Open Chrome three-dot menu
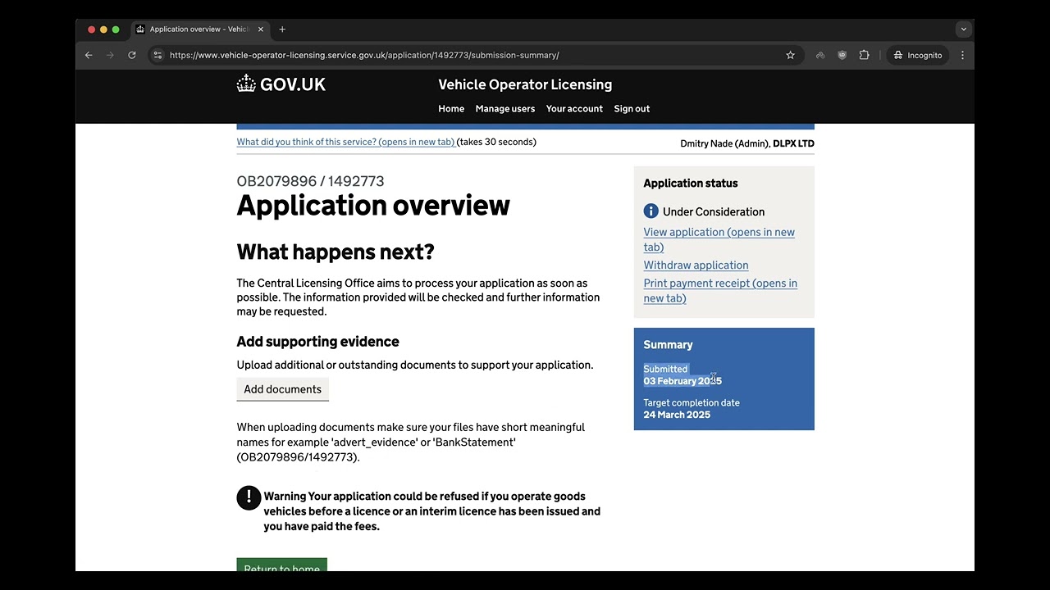This screenshot has width=1050, height=590. (x=962, y=55)
